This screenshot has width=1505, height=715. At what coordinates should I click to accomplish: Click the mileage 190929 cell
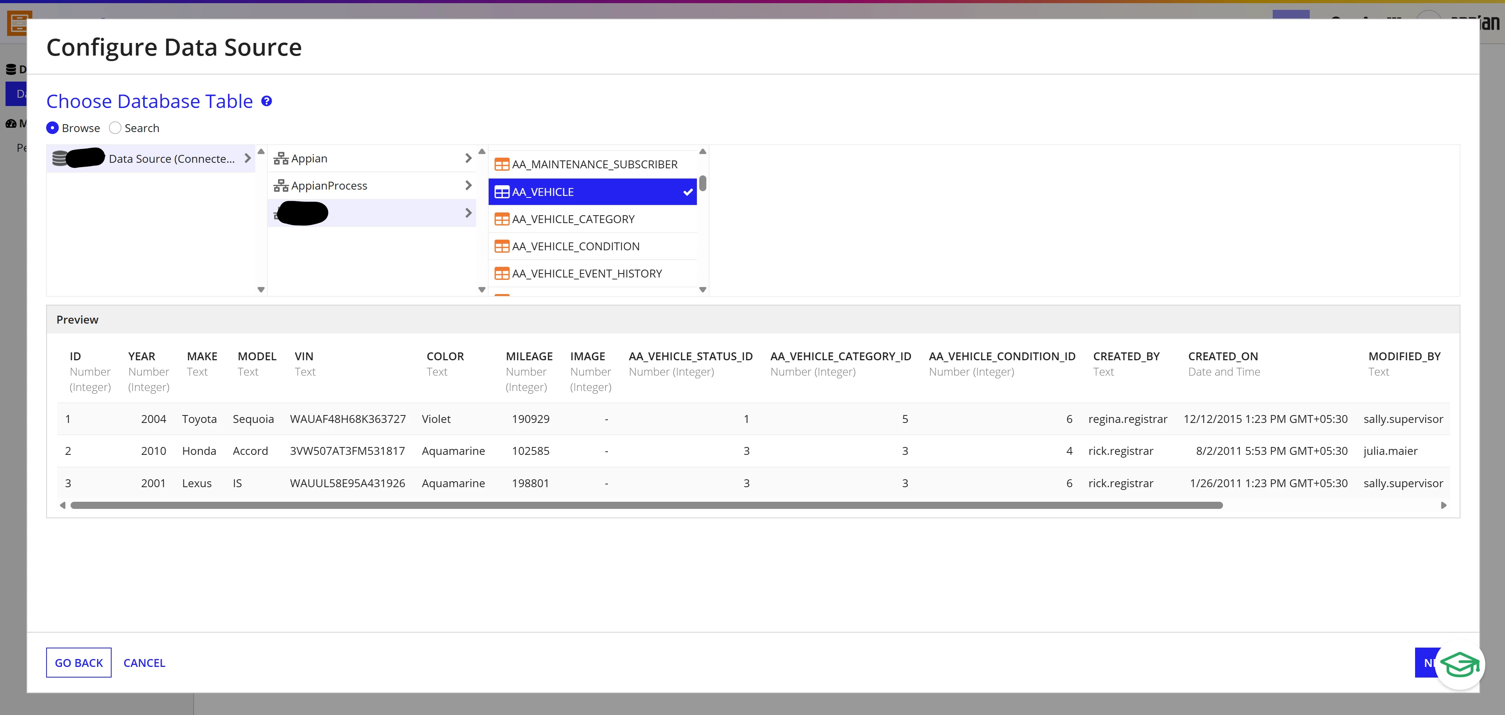point(530,419)
